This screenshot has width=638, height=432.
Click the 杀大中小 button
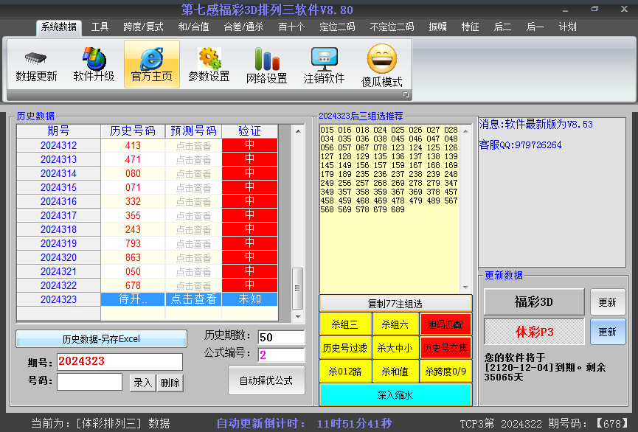coord(395,348)
